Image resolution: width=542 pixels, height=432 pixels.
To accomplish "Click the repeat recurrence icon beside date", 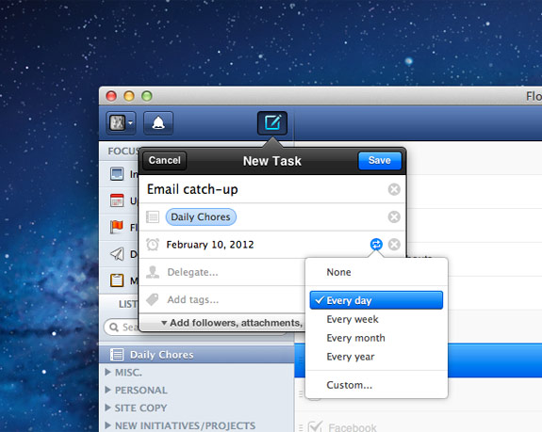I will (x=376, y=245).
